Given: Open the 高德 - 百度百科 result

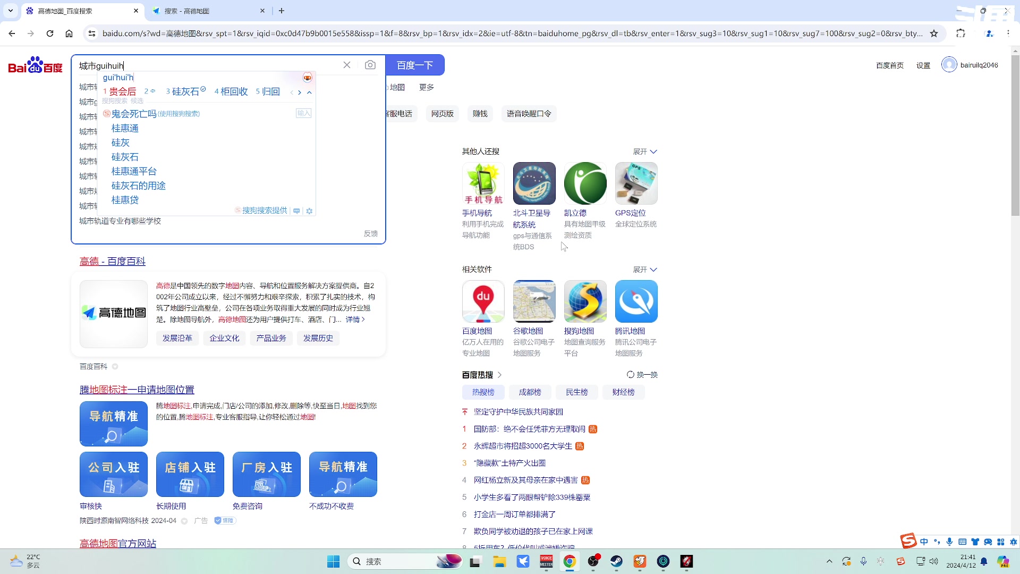Looking at the screenshot, I should (x=113, y=261).
